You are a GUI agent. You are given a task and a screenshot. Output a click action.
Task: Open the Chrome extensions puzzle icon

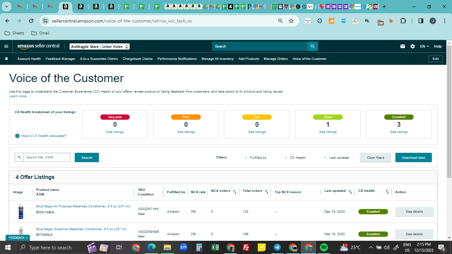click(x=403, y=21)
